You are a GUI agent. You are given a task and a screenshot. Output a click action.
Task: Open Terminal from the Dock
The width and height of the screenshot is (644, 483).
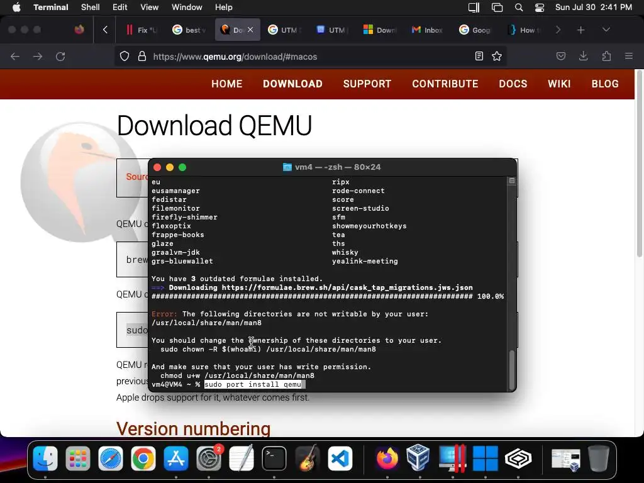click(274, 458)
